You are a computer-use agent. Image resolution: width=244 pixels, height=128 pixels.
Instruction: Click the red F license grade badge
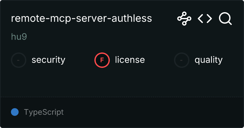(x=102, y=60)
